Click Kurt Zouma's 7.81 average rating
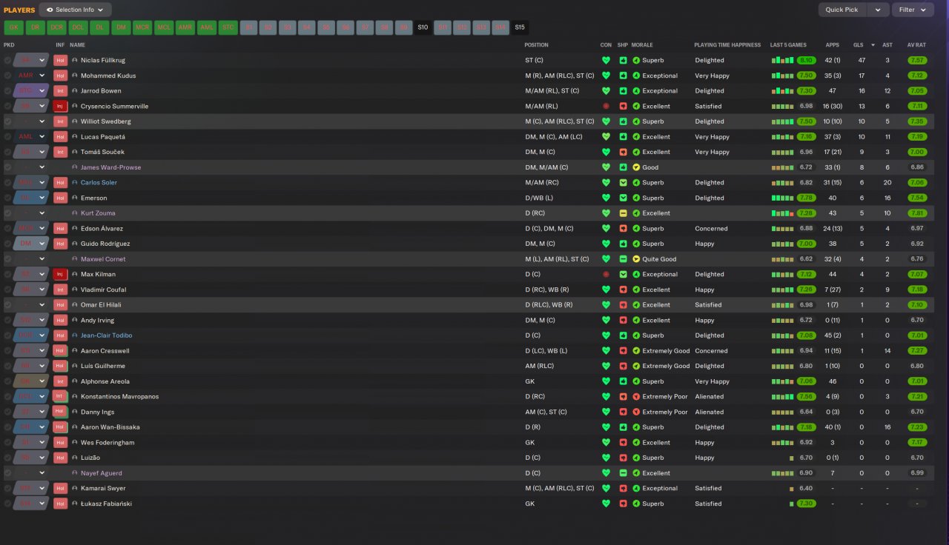This screenshot has width=949, height=545. tap(917, 213)
